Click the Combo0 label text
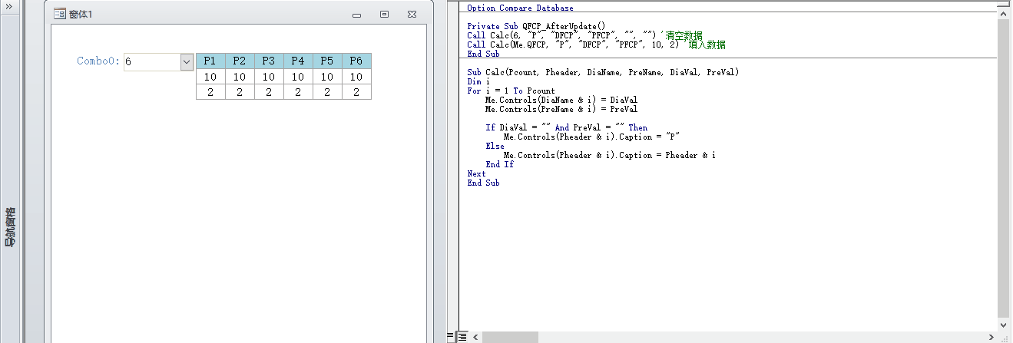The height and width of the screenshot is (343, 1013). (x=99, y=61)
